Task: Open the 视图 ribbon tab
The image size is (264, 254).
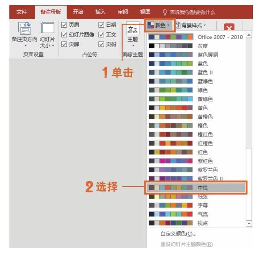Action: tap(145, 12)
